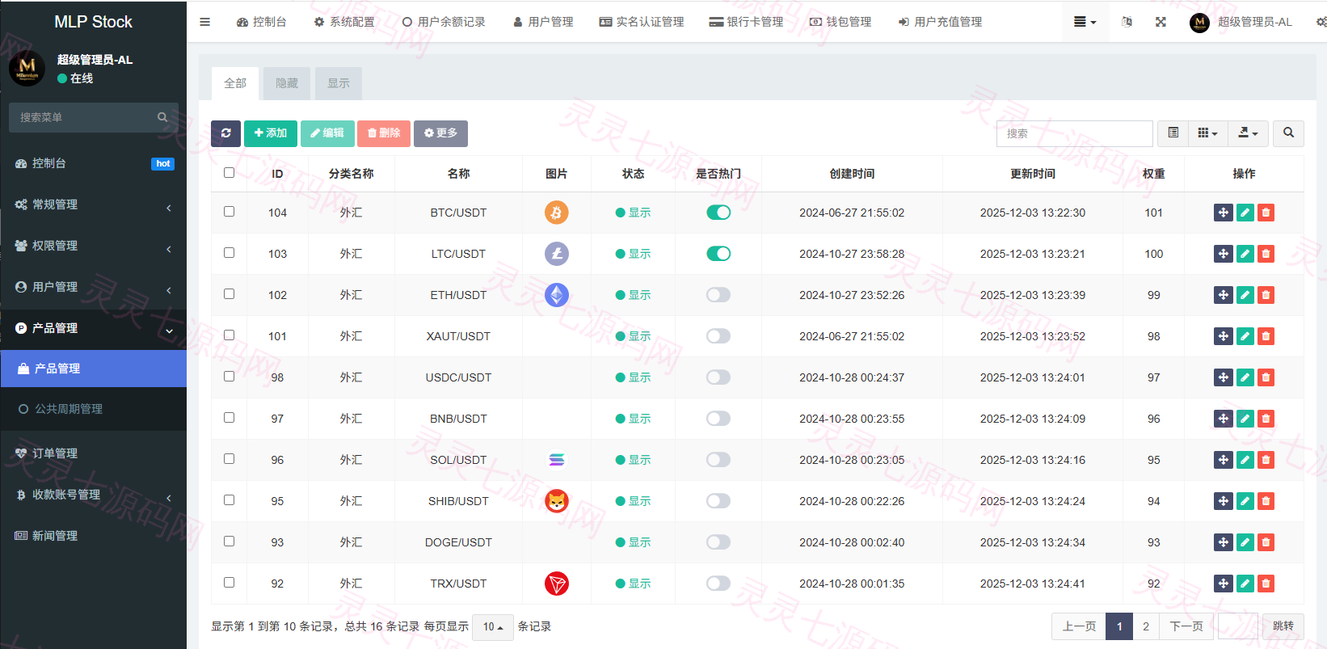1327x649 pixels.
Task: Click edit pencil for DOGE/USDT row
Action: coord(1245,542)
